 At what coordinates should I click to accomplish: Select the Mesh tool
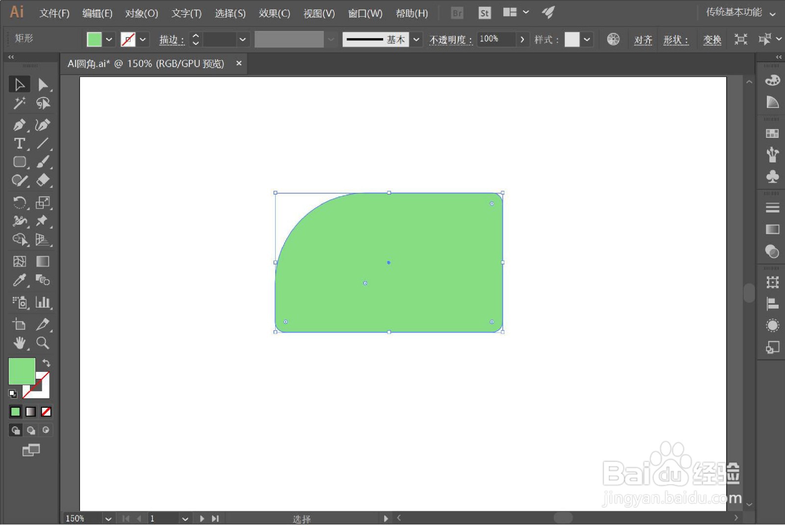[x=20, y=261]
